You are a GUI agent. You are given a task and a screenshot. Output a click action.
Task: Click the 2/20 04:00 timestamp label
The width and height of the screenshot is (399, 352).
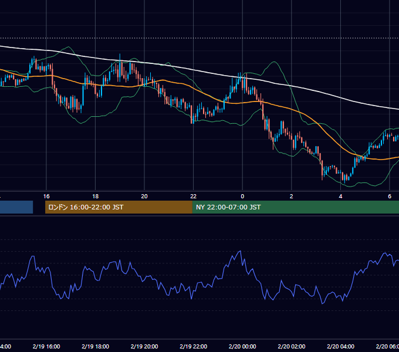340,346
